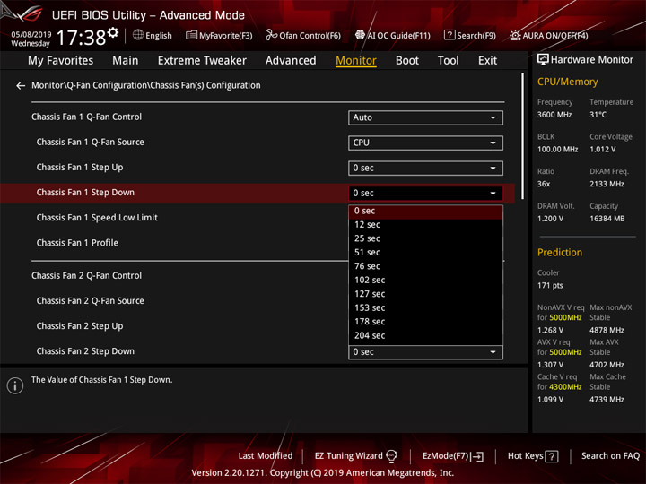Switch to My Favorites tab
The width and height of the screenshot is (646, 484).
click(61, 61)
